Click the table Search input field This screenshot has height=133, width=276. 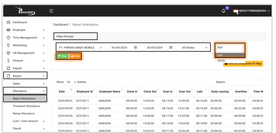(245, 82)
